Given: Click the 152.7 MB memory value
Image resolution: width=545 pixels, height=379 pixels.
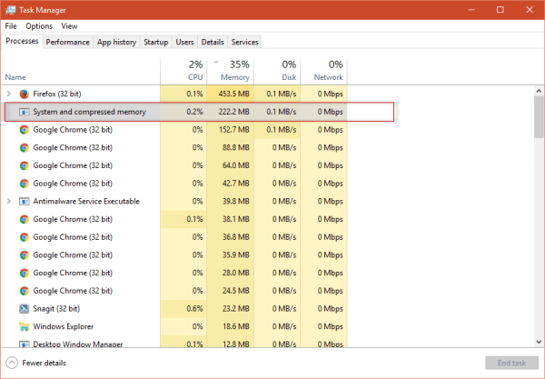Looking at the screenshot, I should (234, 130).
